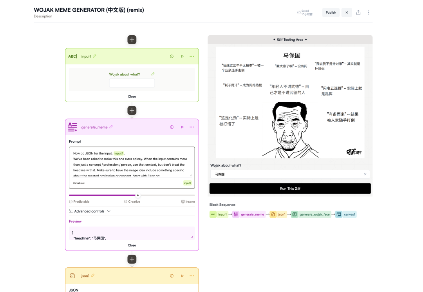Open the header more options menu
Viewport: 423px width, 292px height.
click(369, 13)
